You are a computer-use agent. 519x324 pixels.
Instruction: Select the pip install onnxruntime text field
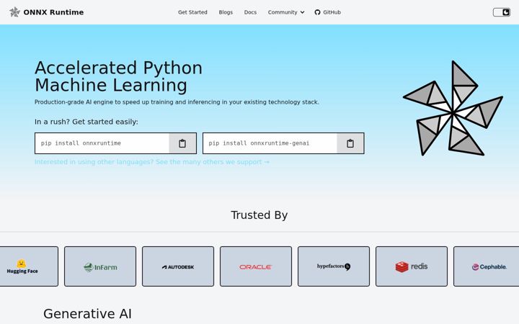(102, 143)
